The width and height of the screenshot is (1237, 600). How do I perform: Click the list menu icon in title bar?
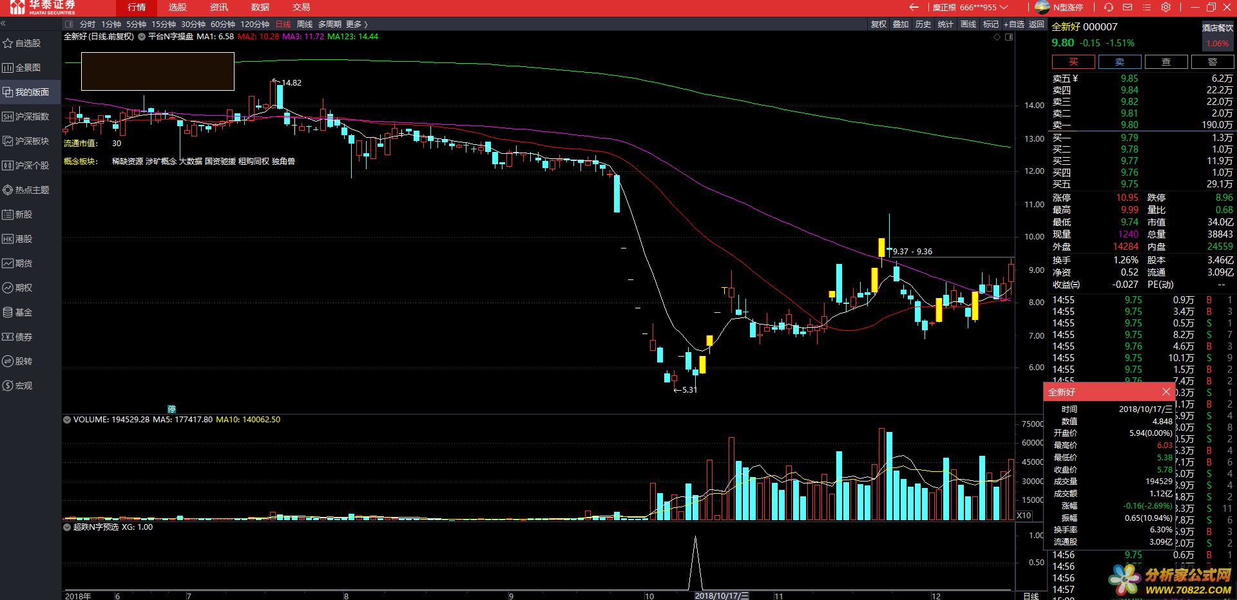pos(1146,7)
